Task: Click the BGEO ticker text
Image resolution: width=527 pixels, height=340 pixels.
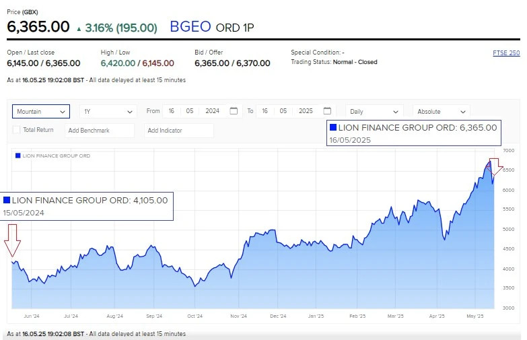Action: 190,26
